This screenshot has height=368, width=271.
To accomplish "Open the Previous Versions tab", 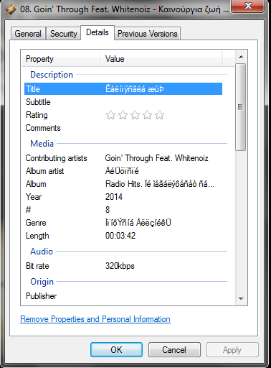I will [x=148, y=34].
